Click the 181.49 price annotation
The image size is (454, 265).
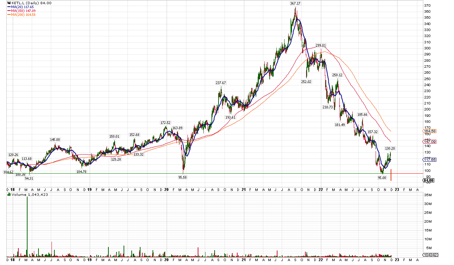[x=340, y=125]
